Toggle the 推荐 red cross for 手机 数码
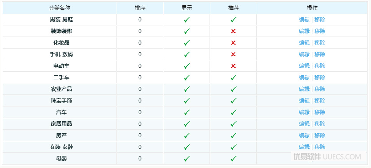This screenshot has height=168, width=371. click(x=233, y=54)
